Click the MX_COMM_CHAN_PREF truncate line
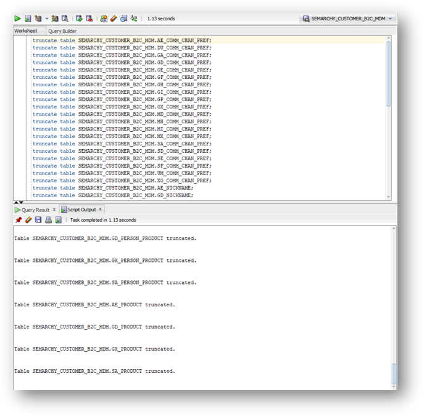Viewport: 424px width, 416px height. click(x=122, y=136)
